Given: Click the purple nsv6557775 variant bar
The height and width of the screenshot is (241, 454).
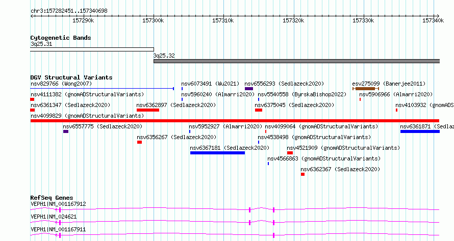Looking at the screenshot, I should point(66,131).
